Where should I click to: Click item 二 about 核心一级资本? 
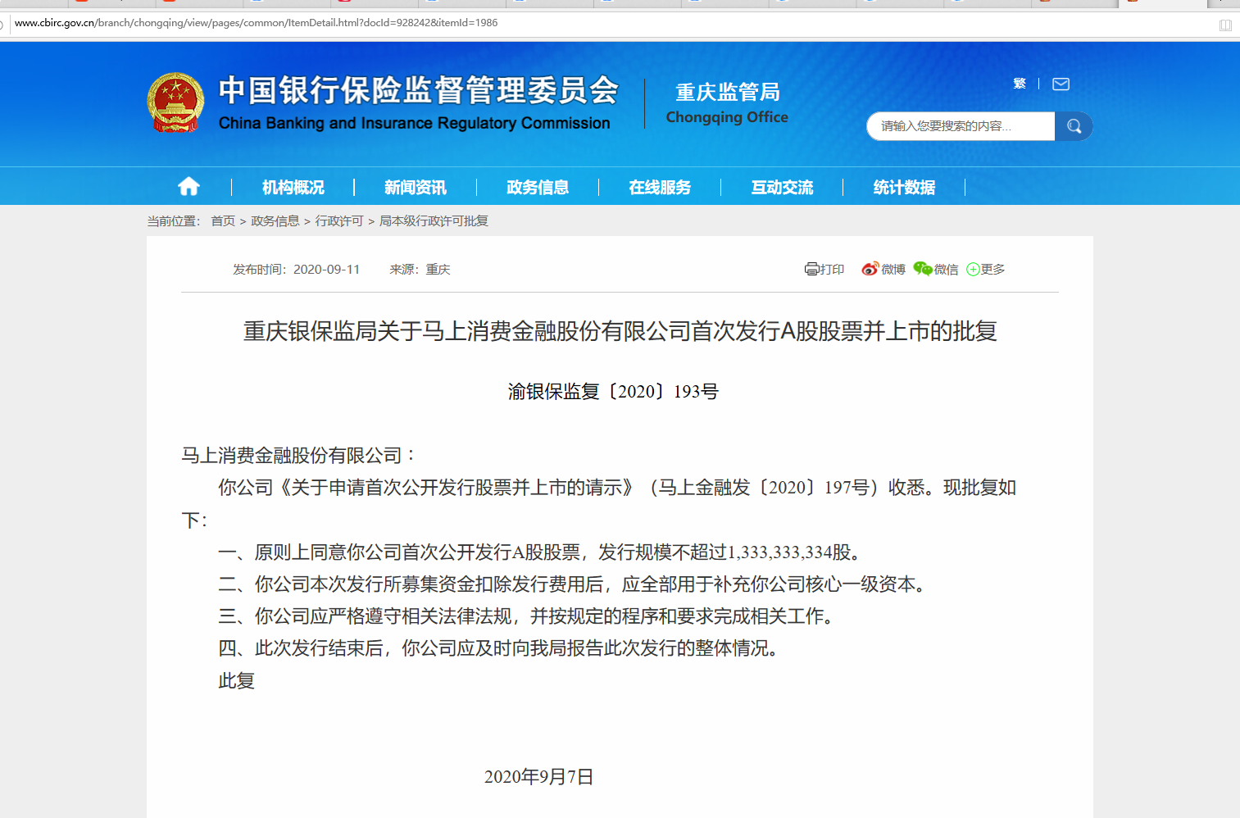(575, 584)
